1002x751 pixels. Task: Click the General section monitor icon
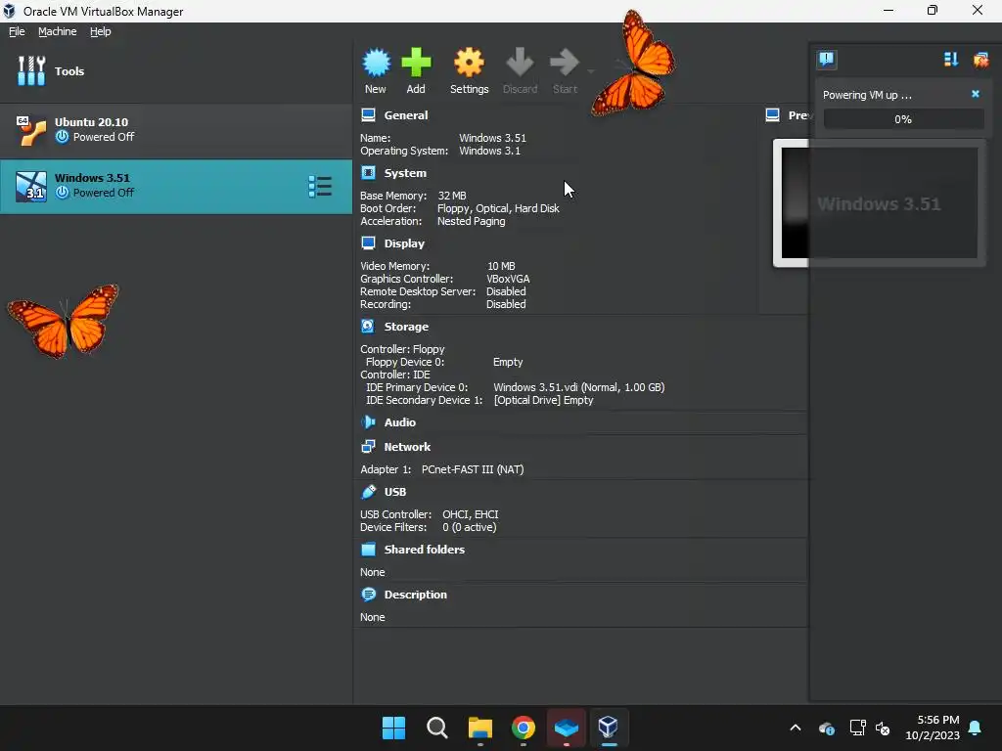coord(368,115)
